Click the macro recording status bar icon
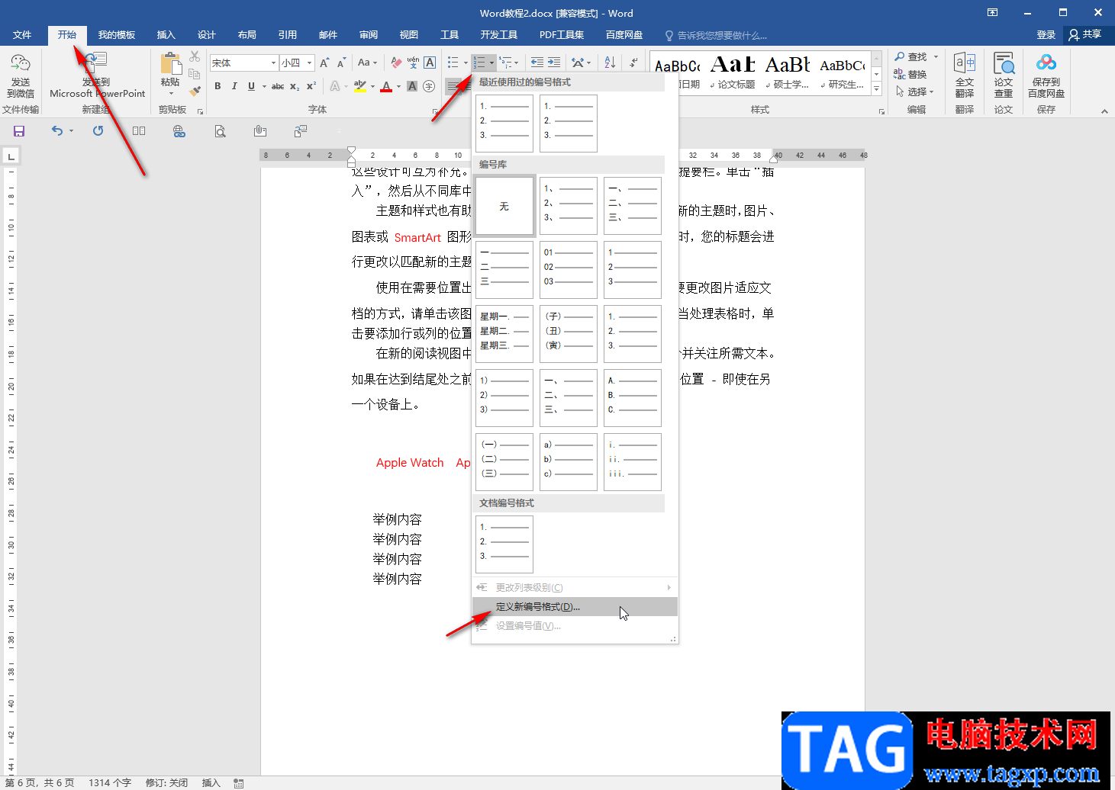Image resolution: width=1115 pixels, height=790 pixels. pos(239,783)
